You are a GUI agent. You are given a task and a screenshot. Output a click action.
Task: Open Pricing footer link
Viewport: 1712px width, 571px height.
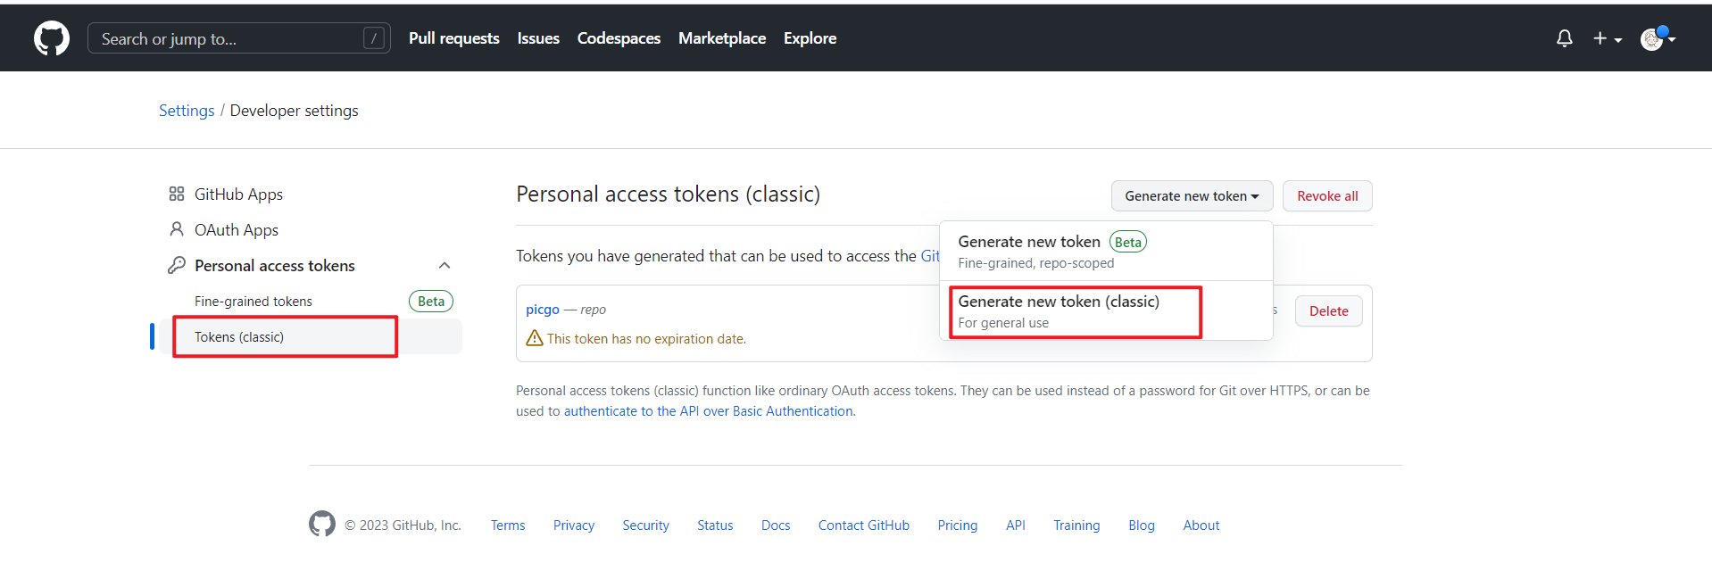[x=958, y=525]
